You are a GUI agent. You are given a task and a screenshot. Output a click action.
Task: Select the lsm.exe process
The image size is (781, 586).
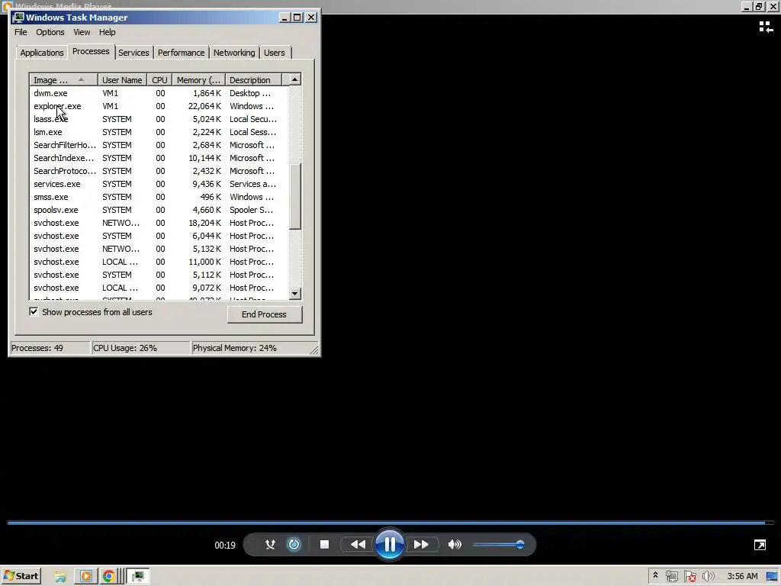(x=159, y=132)
